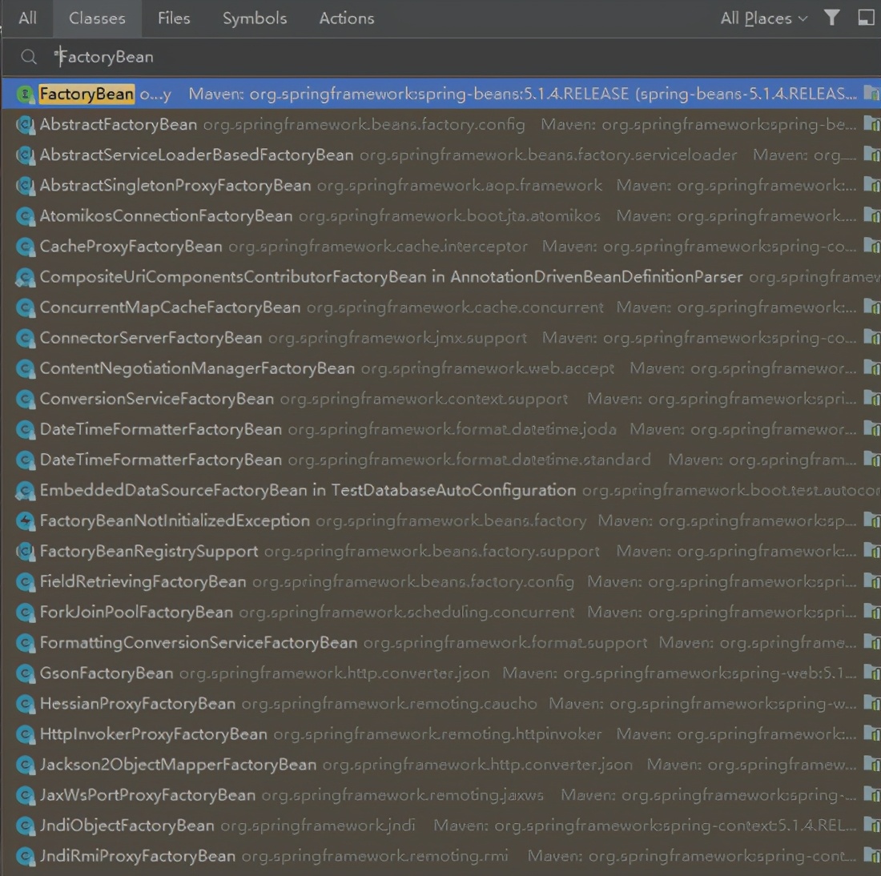Select ConcurrentMapCacheFactoryBean result

(x=441, y=307)
